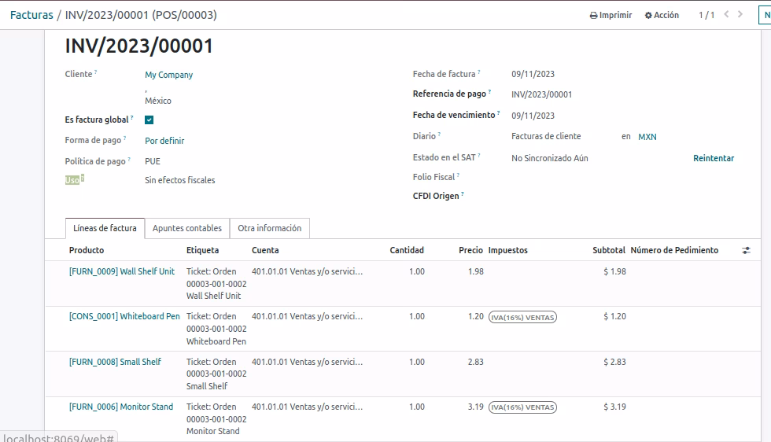Open the Acción gear menu
Viewport: 771px width, 442px height.
[x=662, y=15]
